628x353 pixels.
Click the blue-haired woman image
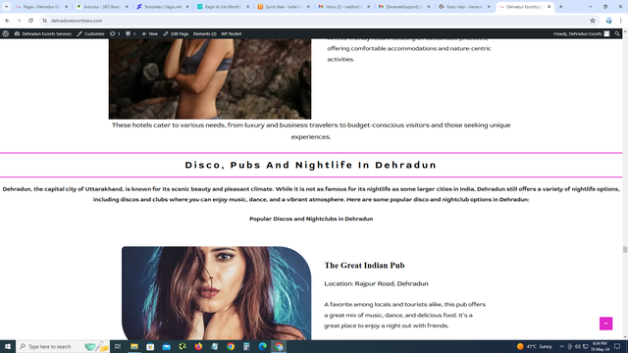point(216,293)
